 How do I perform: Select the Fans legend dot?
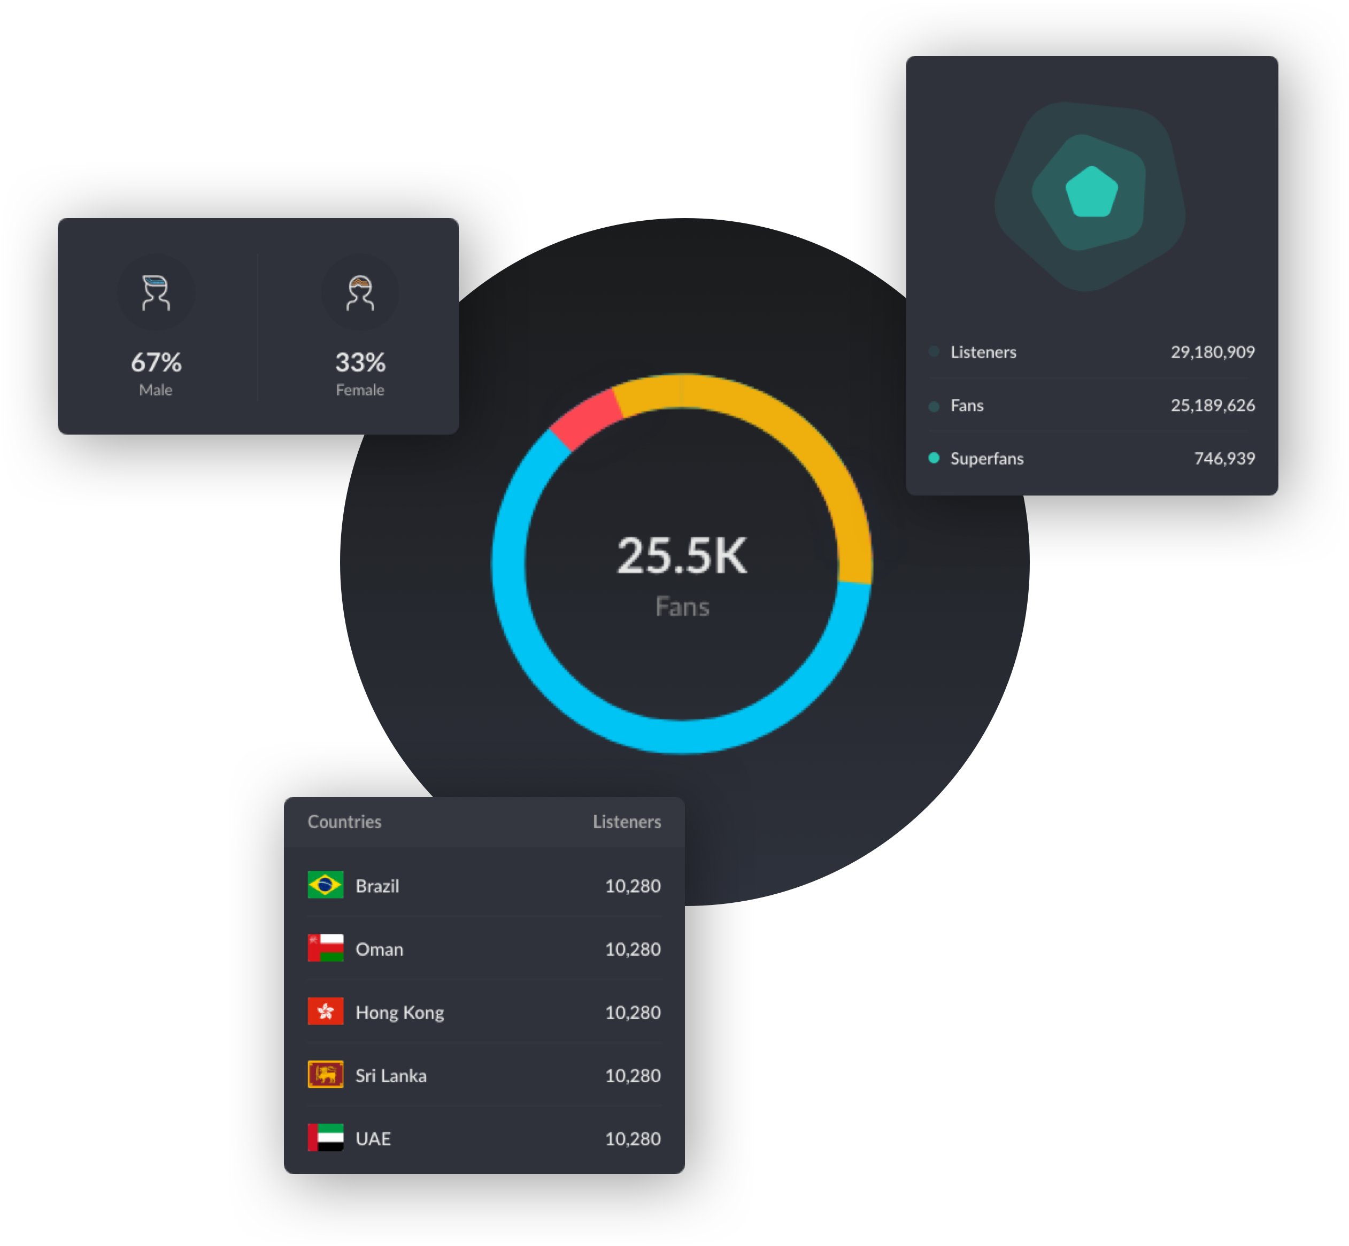[934, 406]
